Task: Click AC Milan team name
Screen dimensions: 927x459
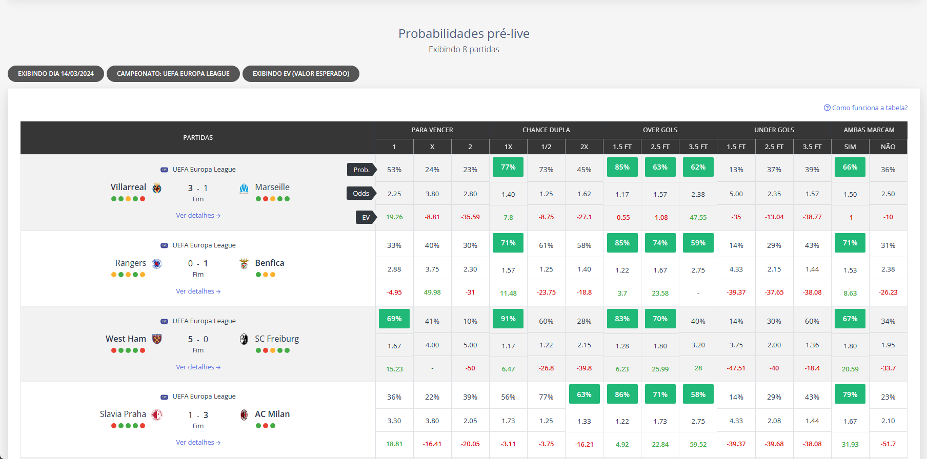Action: click(272, 414)
